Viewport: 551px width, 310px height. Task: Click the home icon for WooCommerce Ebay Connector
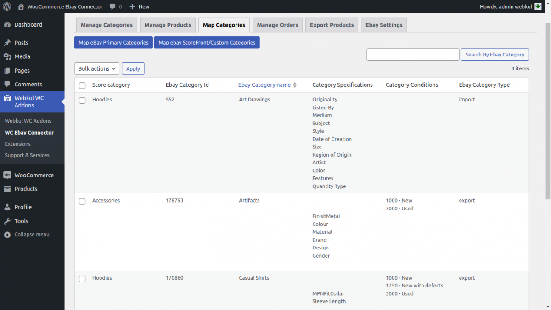point(21,6)
